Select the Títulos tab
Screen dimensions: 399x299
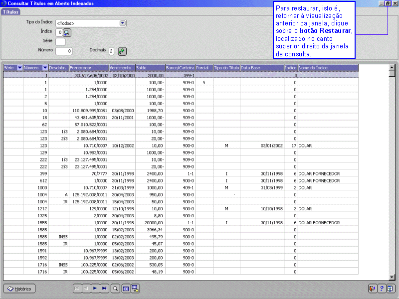click(x=11, y=12)
